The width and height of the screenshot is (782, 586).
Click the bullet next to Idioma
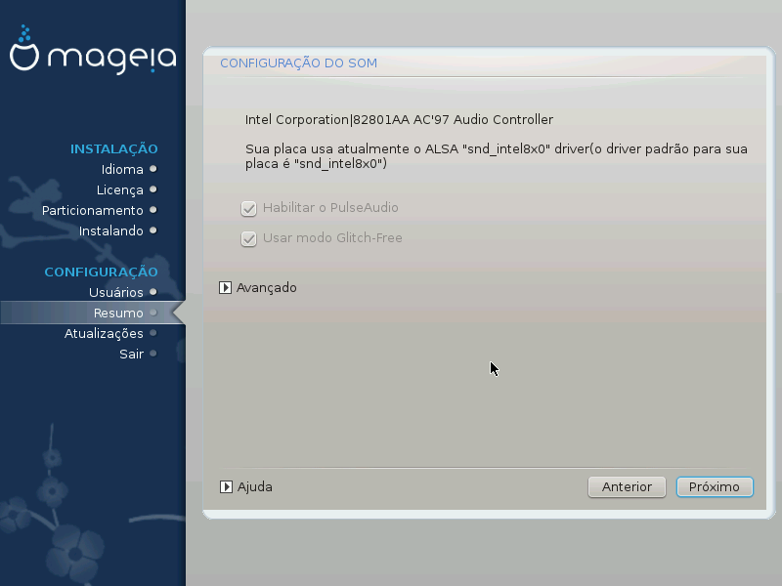153,169
